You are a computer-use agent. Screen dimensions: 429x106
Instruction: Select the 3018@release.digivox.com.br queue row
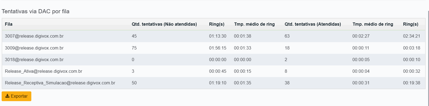tap(214, 59)
